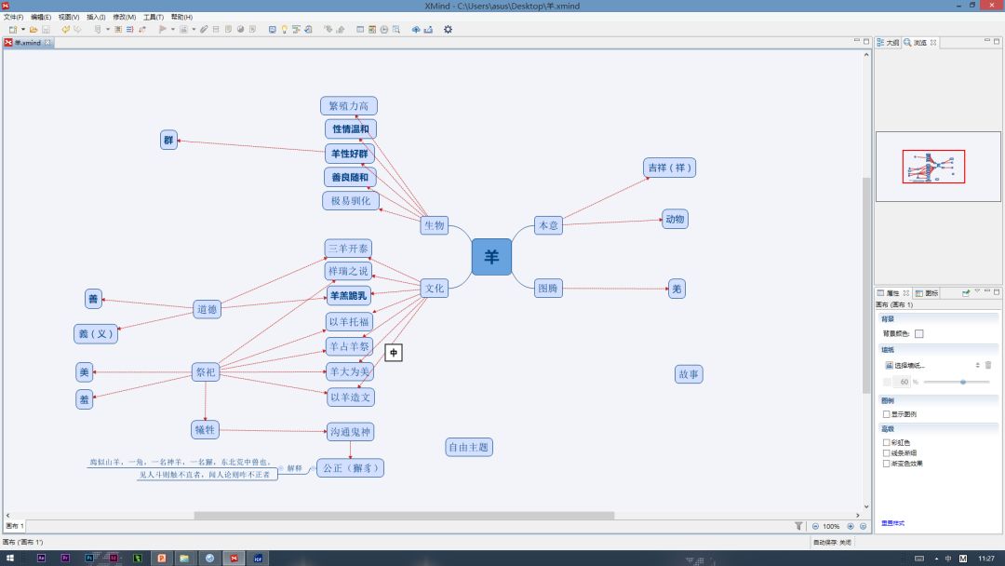Zoom in with the plus magnifier icon
The width and height of the screenshot is (1005, 566).
tap(850, 526)
